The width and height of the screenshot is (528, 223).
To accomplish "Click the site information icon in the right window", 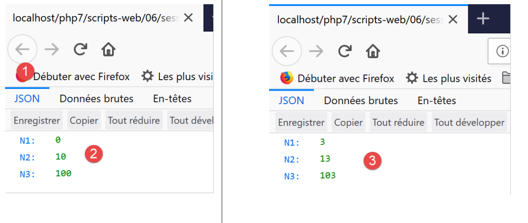I will [502, 51].
